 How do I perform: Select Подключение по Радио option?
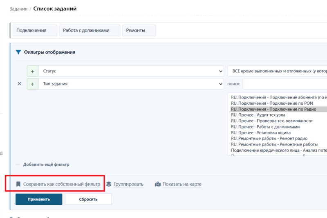[x=279, y=109]
